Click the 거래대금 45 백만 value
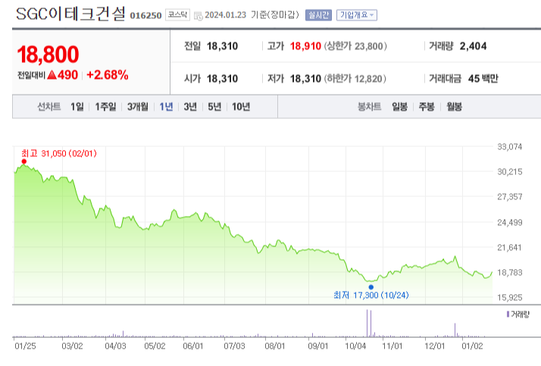 pyautogui.click(x=483, y=79)
